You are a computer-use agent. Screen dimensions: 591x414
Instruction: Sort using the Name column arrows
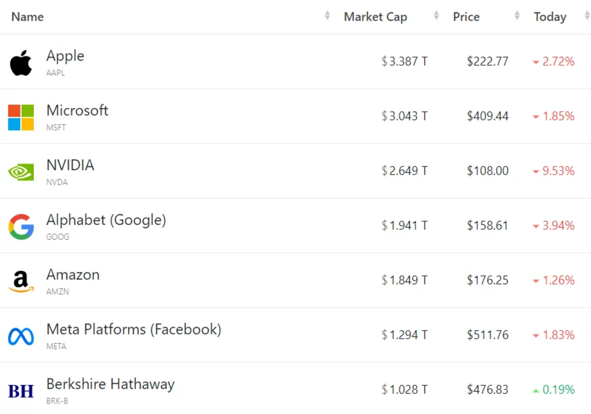[327, 16]
